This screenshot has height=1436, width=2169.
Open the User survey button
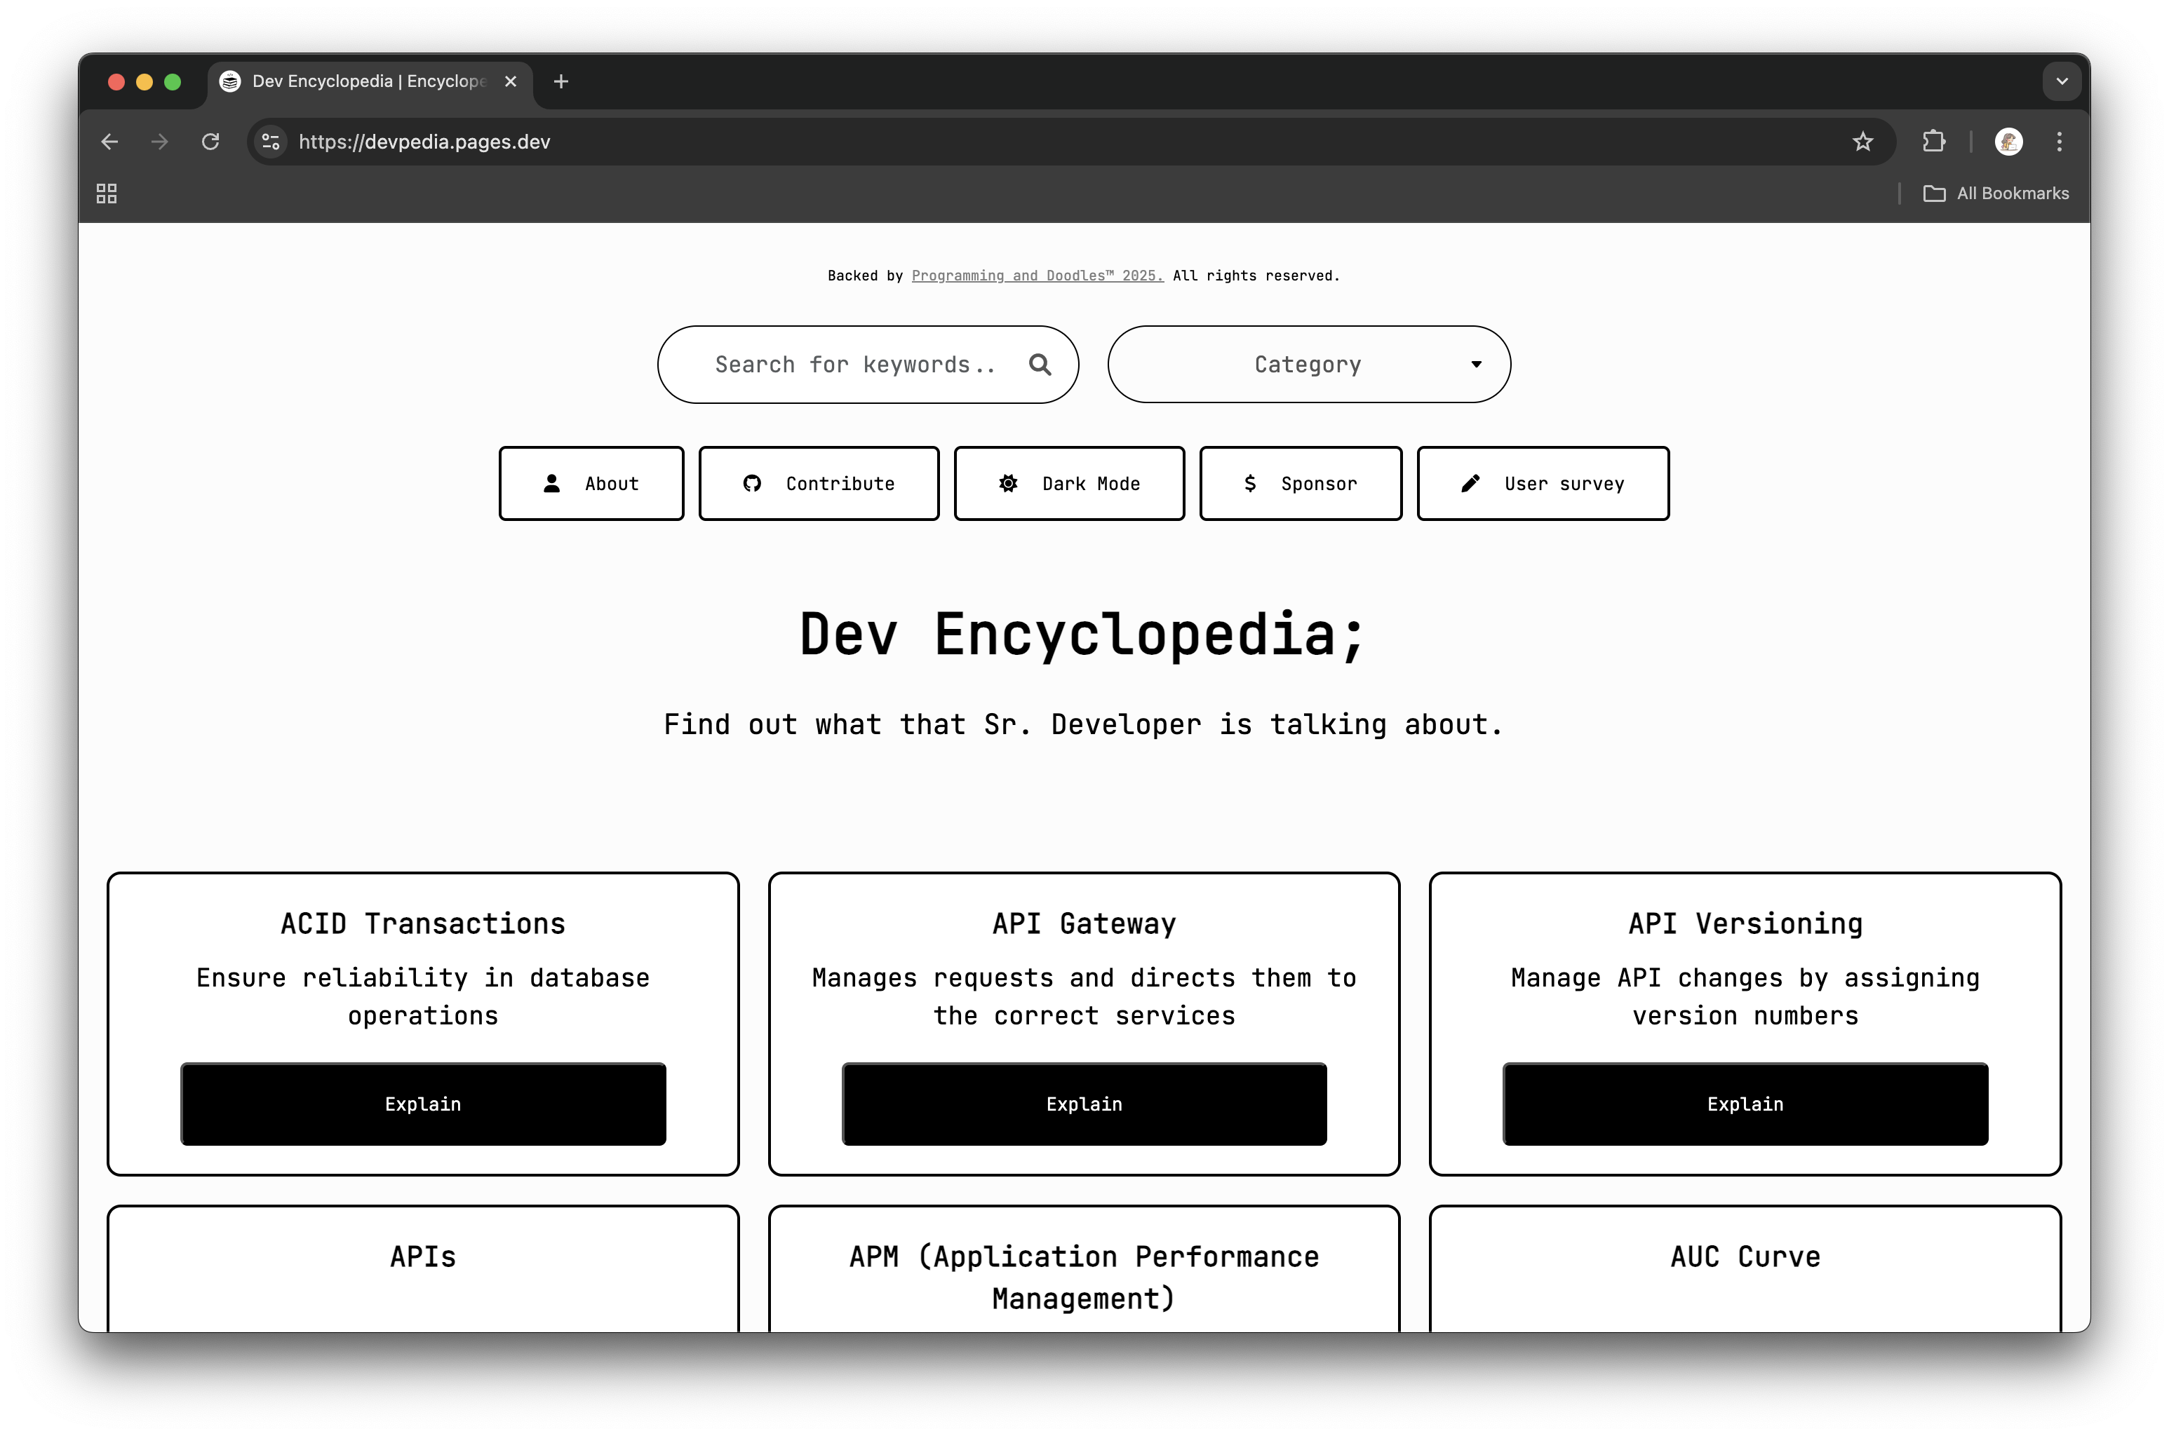coord(1543,484)
